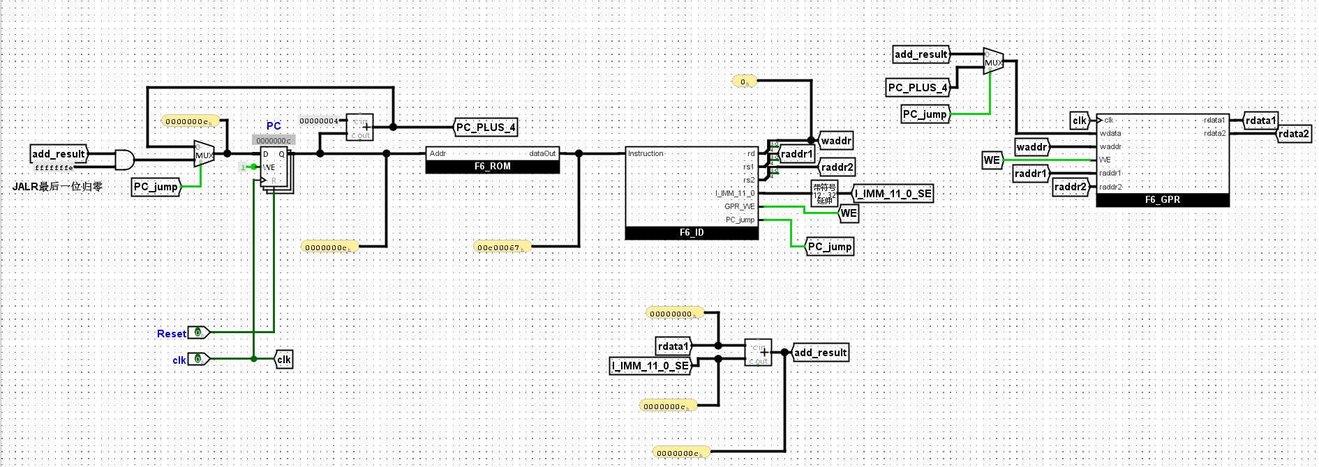This screenshot has height=467, width=1319.
Task: Select the adder driving the bottom add_result tunnel
Action: (x=759, y=353)
